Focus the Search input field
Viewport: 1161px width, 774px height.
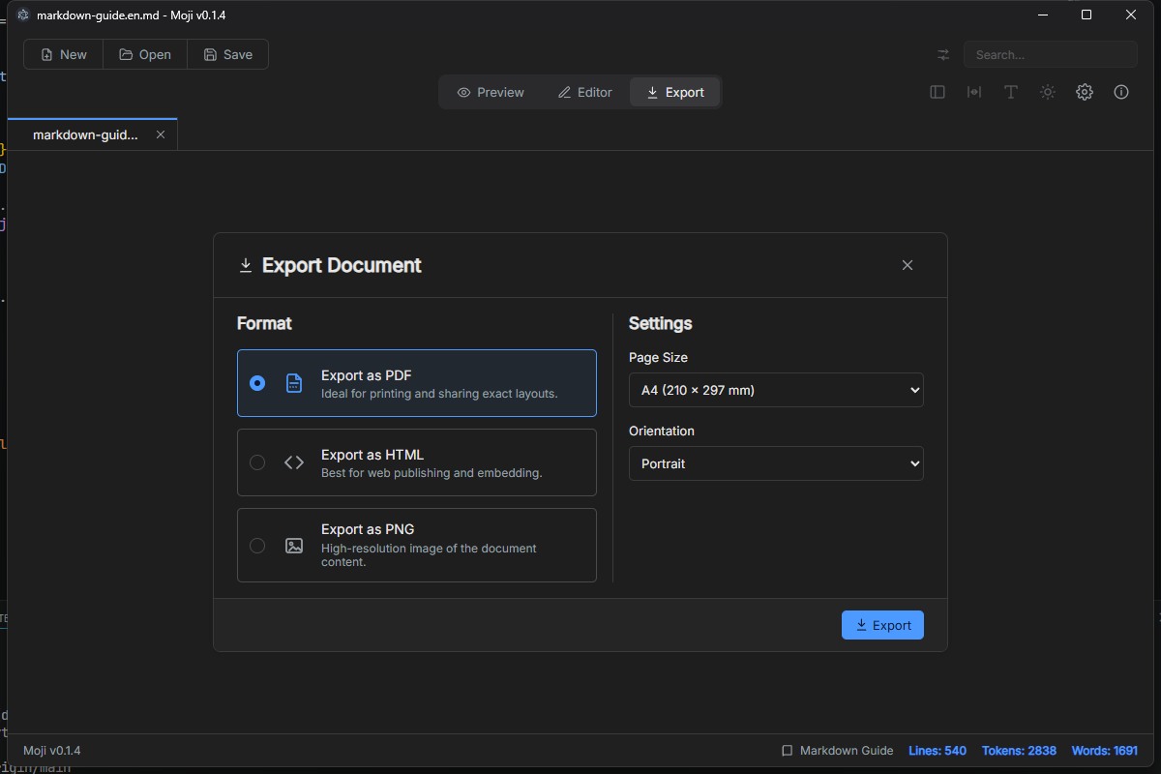click(1050, 55)
